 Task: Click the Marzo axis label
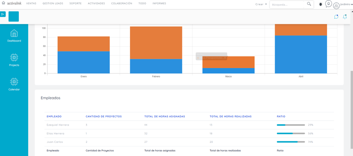point(229,77)
